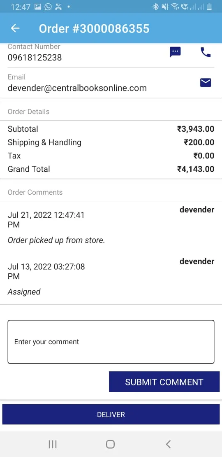This screenshot has height=457, width=222.
Task: Call customer via phone icon
Action: pos(206,52)
